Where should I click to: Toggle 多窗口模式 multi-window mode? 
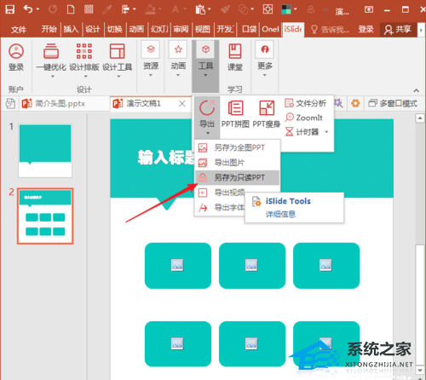393,103
